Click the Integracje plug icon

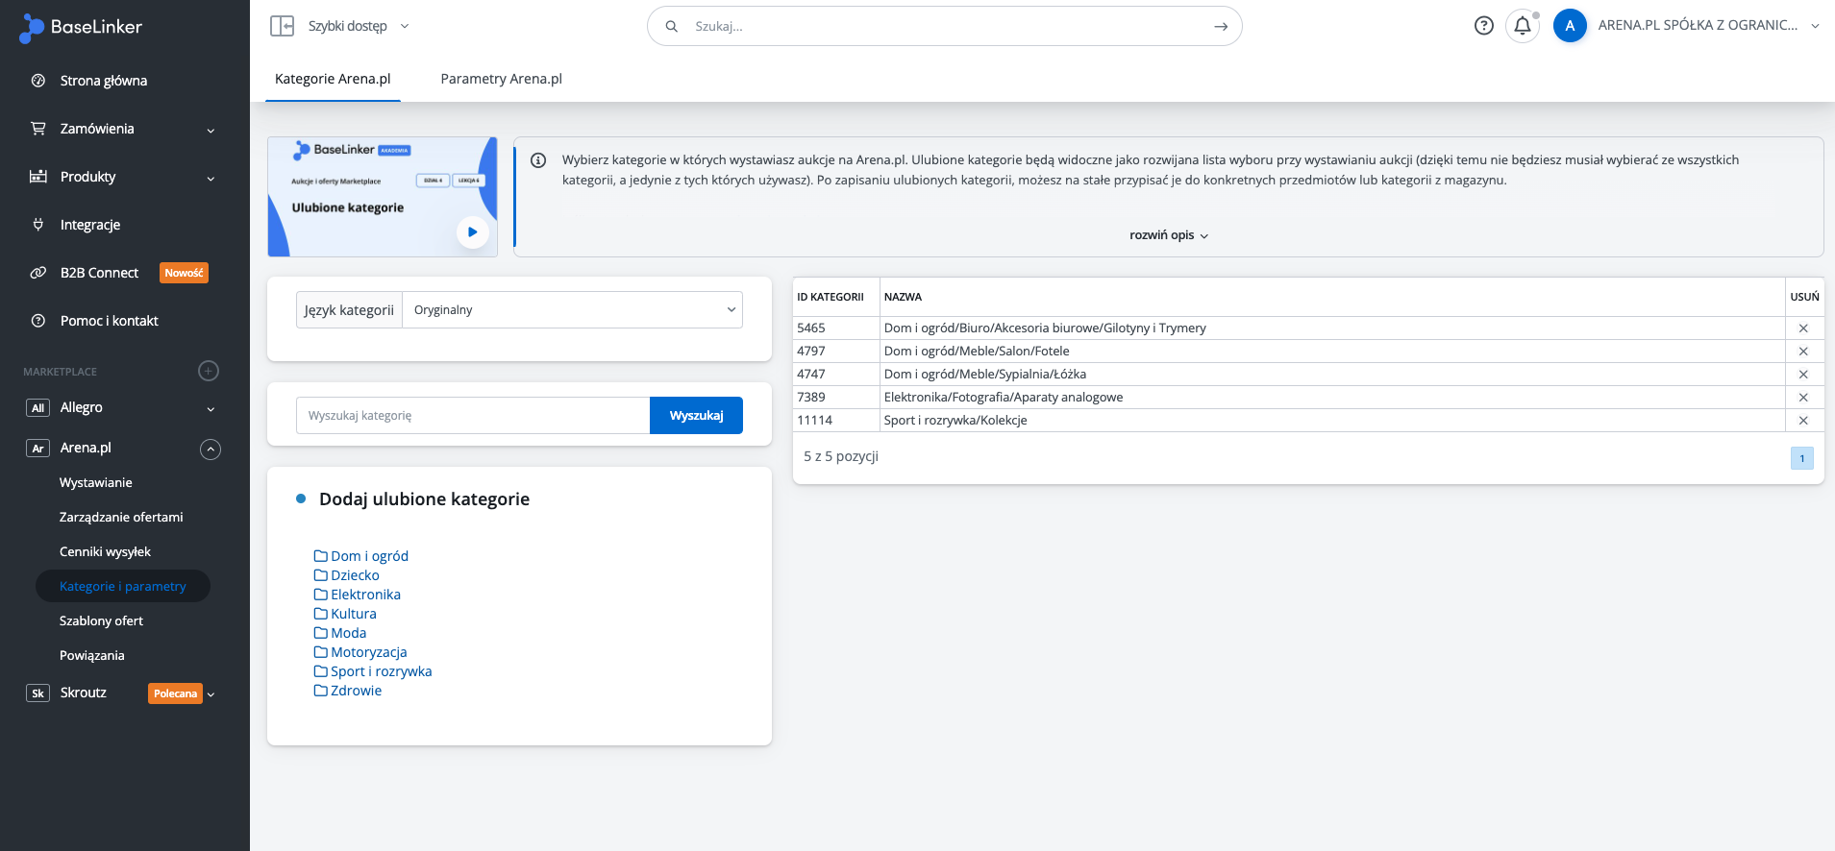coord(38,225)
